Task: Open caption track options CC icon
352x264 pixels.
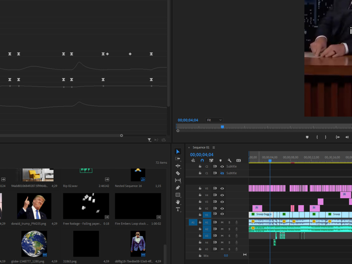Action: [239, 161]
